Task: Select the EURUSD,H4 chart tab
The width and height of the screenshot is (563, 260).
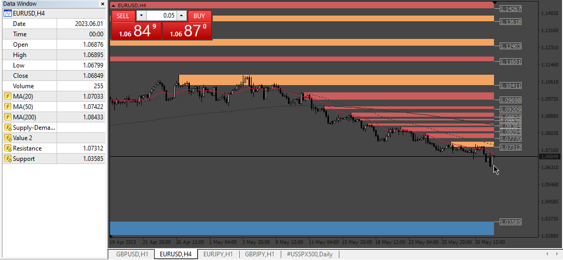Action: (176, 254)
